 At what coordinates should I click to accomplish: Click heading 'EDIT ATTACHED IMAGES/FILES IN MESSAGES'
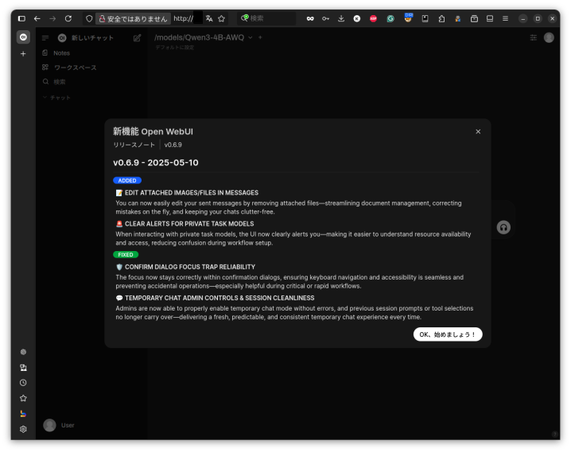click(192, 193)
